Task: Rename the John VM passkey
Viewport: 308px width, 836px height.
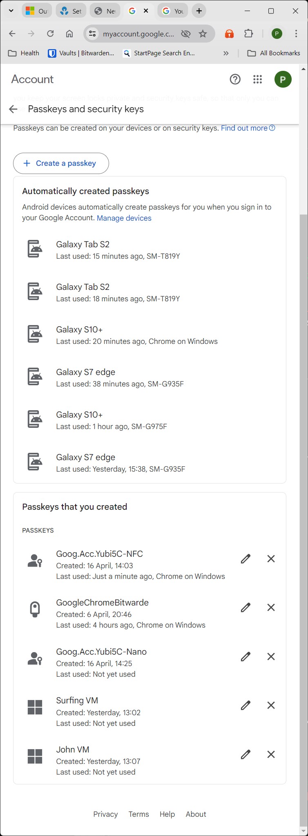Action: coord(246,755)
